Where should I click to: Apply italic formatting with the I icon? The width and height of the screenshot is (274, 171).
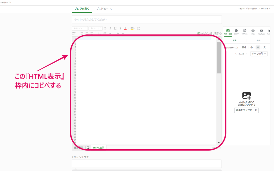(110, 28)
